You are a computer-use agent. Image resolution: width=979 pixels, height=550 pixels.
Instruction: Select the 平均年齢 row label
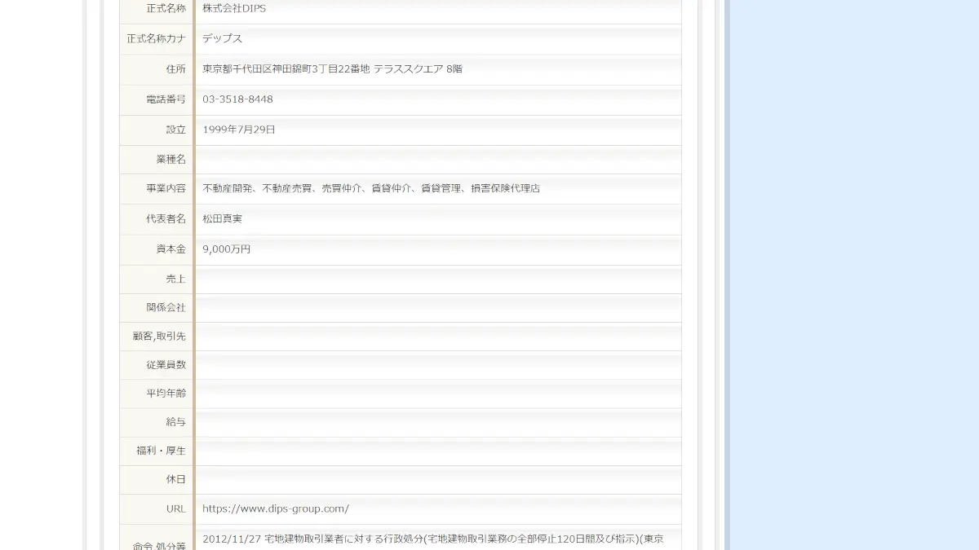(166, 394)
